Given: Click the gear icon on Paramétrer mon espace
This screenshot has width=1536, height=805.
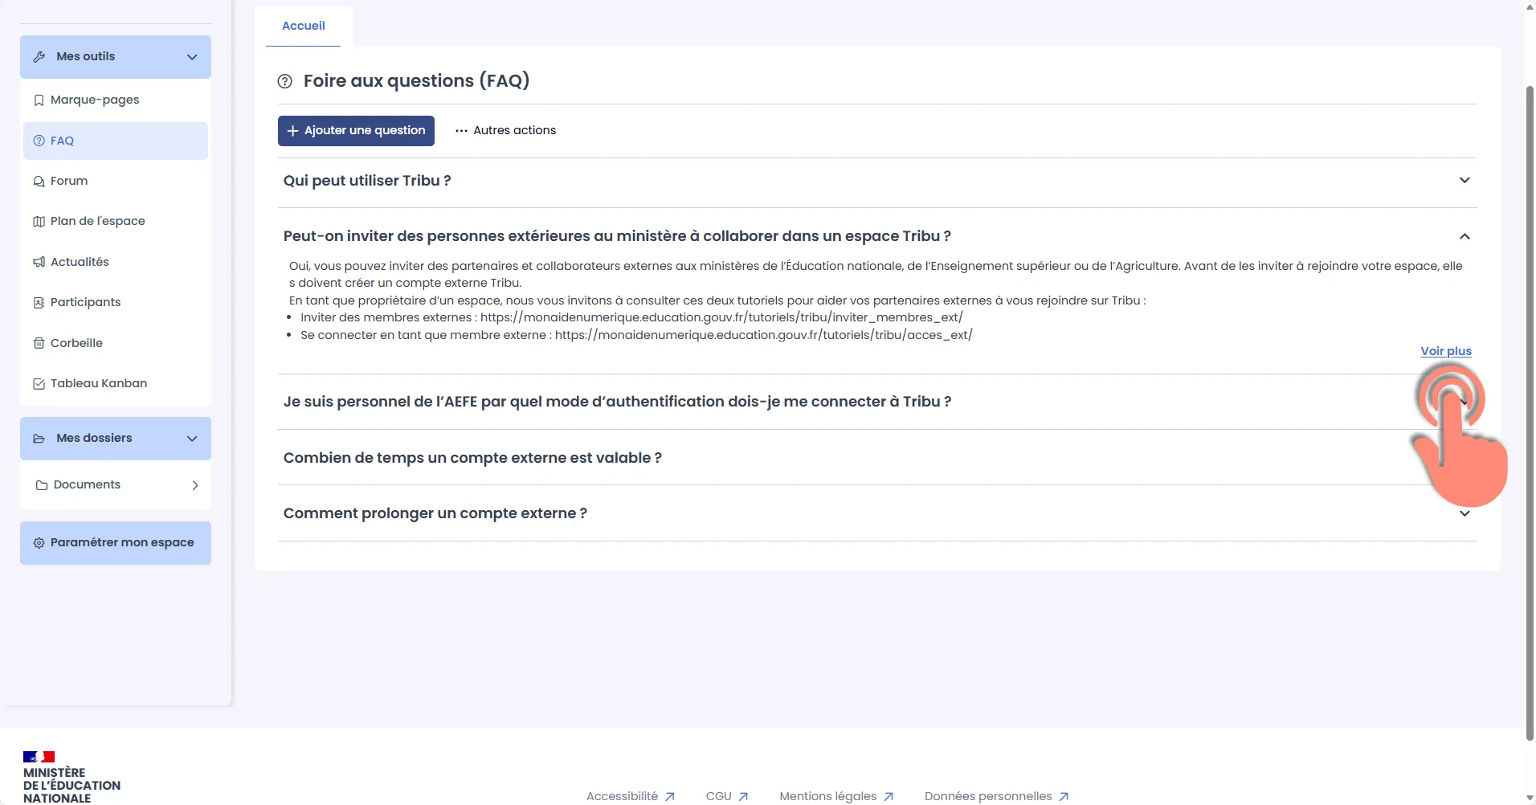Looking at the screenshot, I should click(x=39, y=543).
